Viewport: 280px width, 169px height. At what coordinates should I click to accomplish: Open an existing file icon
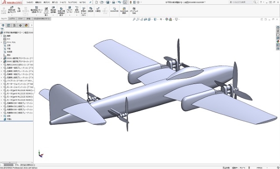102,2
